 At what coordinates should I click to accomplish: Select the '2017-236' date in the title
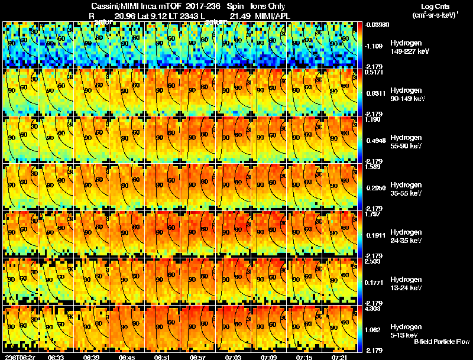click(x=202, y=6)
